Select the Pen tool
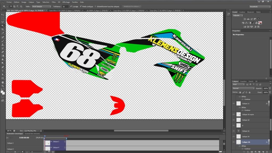272x153 pixels. 3,67
